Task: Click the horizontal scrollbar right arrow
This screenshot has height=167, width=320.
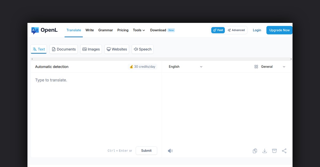Action: tap(291, 59)
